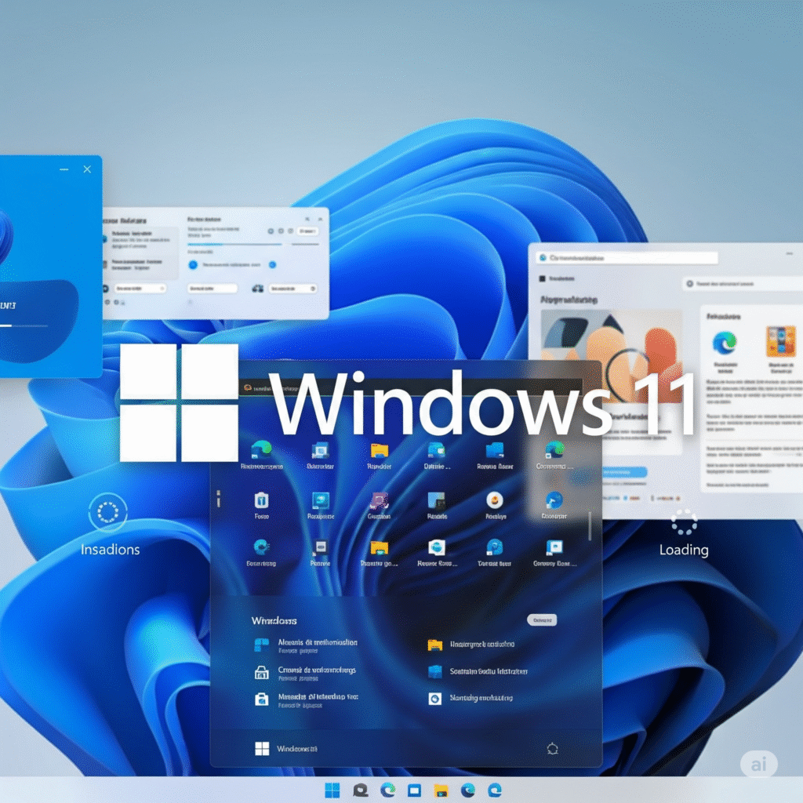The height and width of the screenshot is (803, 803).
Task: Click the larger blue round button in the settings panel
Action: (193, 265)
